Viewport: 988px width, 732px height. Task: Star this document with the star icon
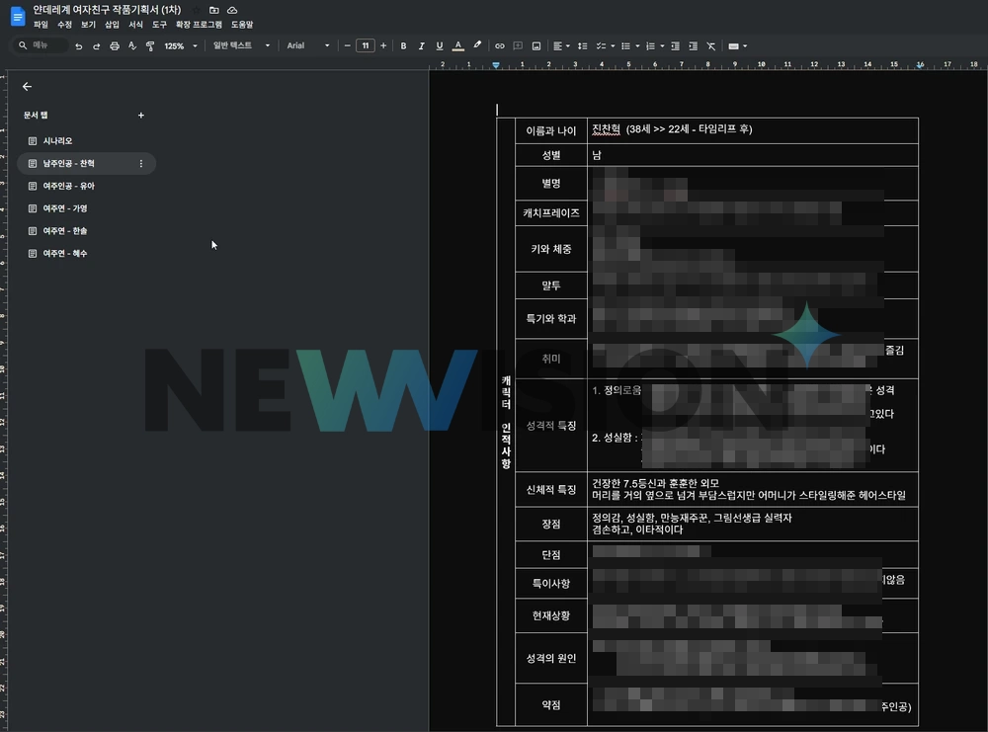[x=197, y=9]
